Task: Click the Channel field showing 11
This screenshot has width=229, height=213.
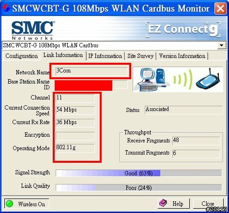Action: coord(75,98)
